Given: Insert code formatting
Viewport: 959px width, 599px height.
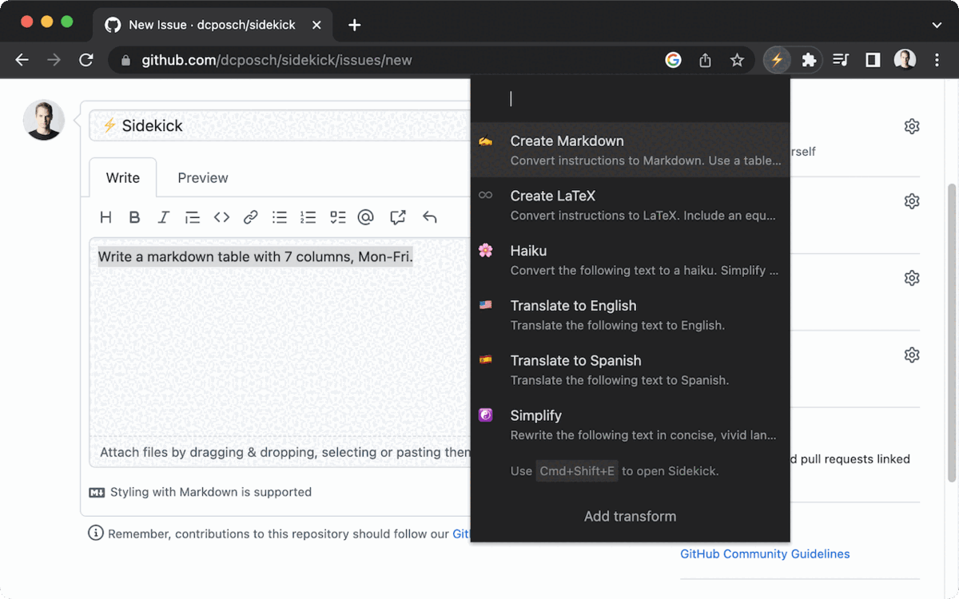Looking at the screenshot, I should pos(221,217).
